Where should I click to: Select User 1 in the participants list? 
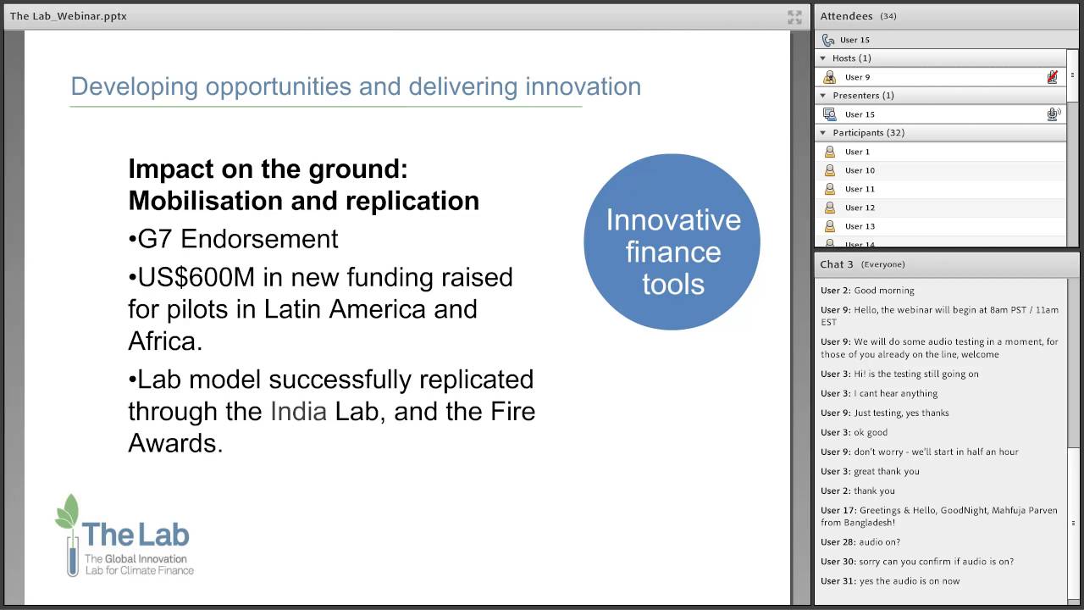[x=940, y=152]
